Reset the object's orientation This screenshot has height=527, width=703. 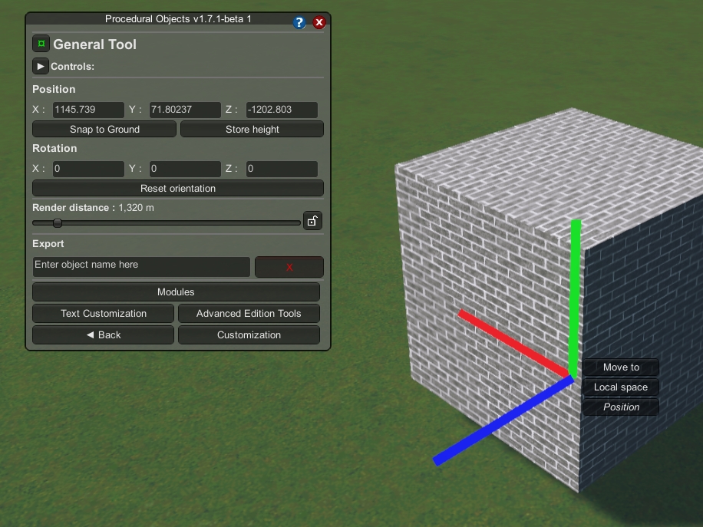coord(177,188)
